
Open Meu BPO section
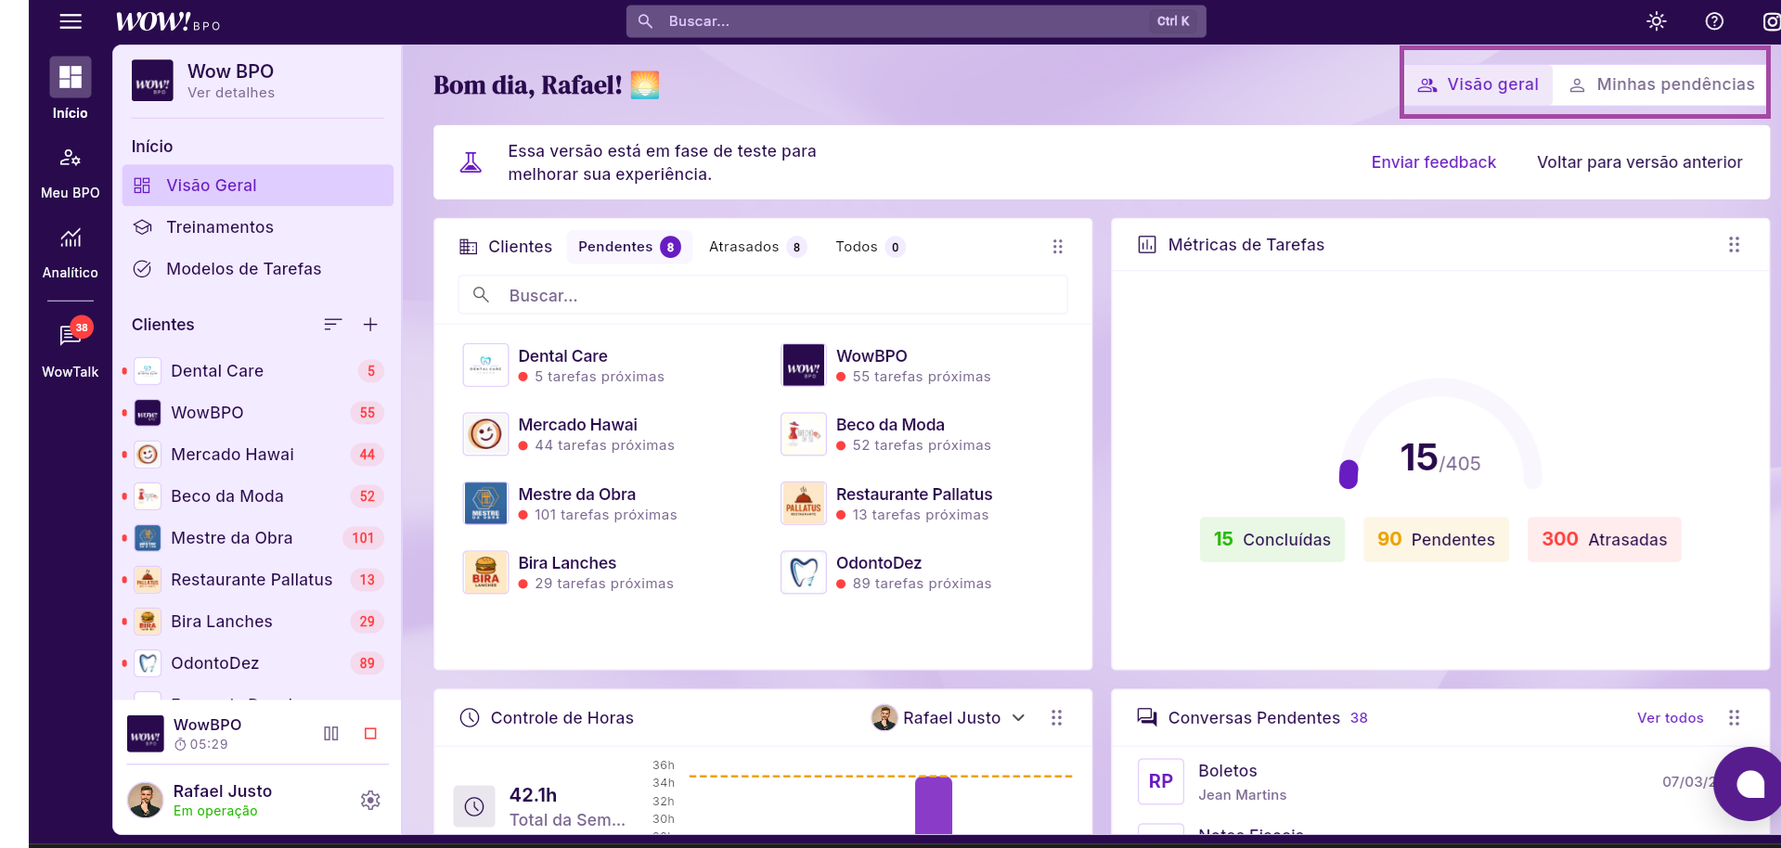(71, 172)
